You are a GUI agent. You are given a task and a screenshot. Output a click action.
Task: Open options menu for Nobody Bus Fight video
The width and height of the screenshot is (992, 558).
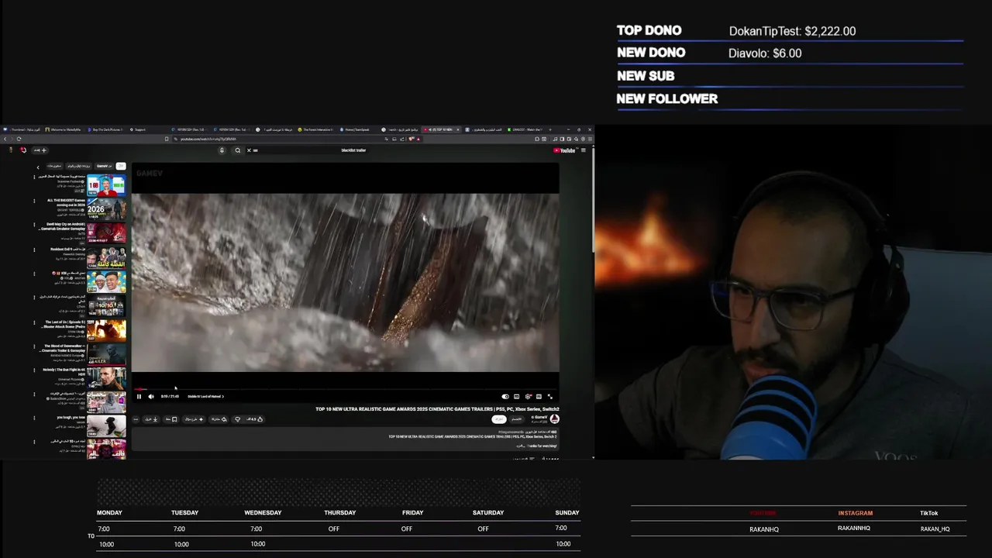(x=34, y=370)
